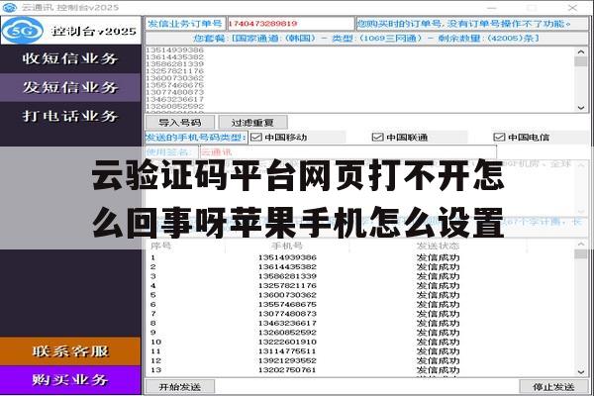Click 发信成功 status in row 1
The height and width of the screenshot is (396, 594).
[x=438, y=257]
